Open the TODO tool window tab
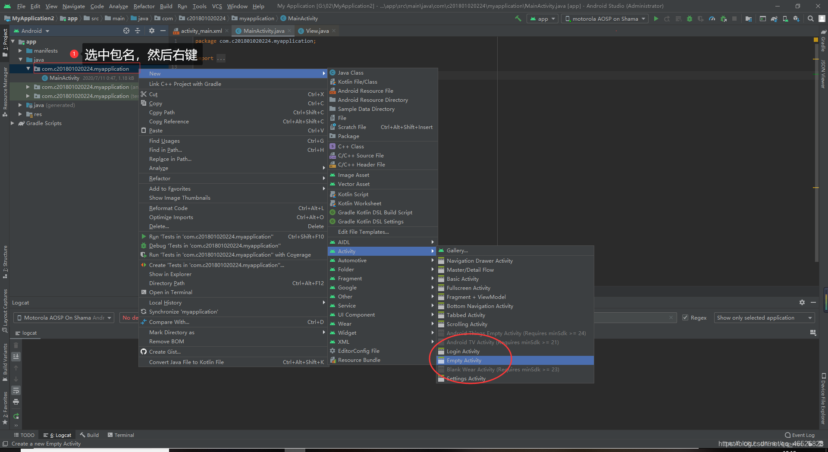828x452 pixels. (24, 435)
